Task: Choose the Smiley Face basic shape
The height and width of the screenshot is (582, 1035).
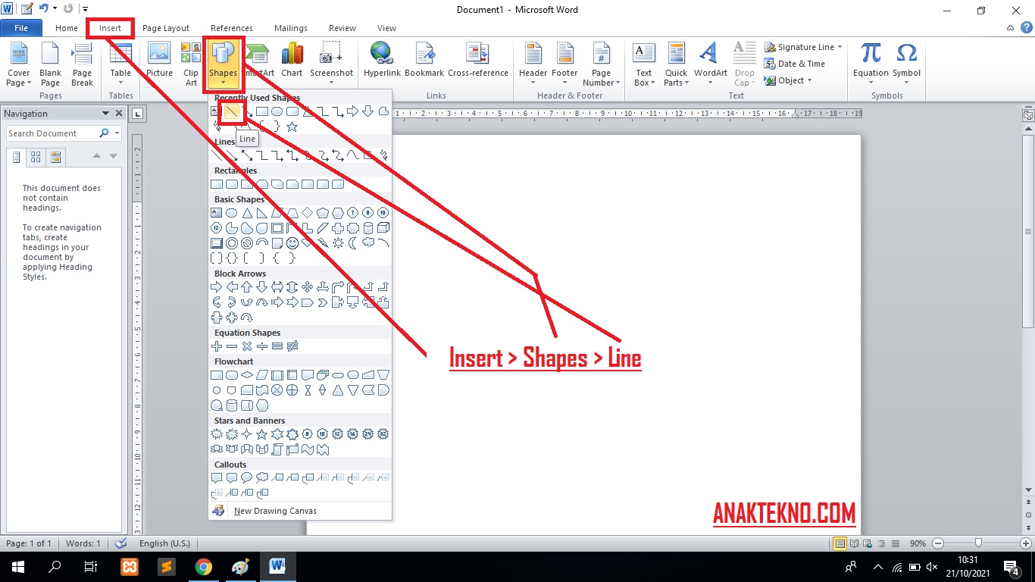Action: 292,243
